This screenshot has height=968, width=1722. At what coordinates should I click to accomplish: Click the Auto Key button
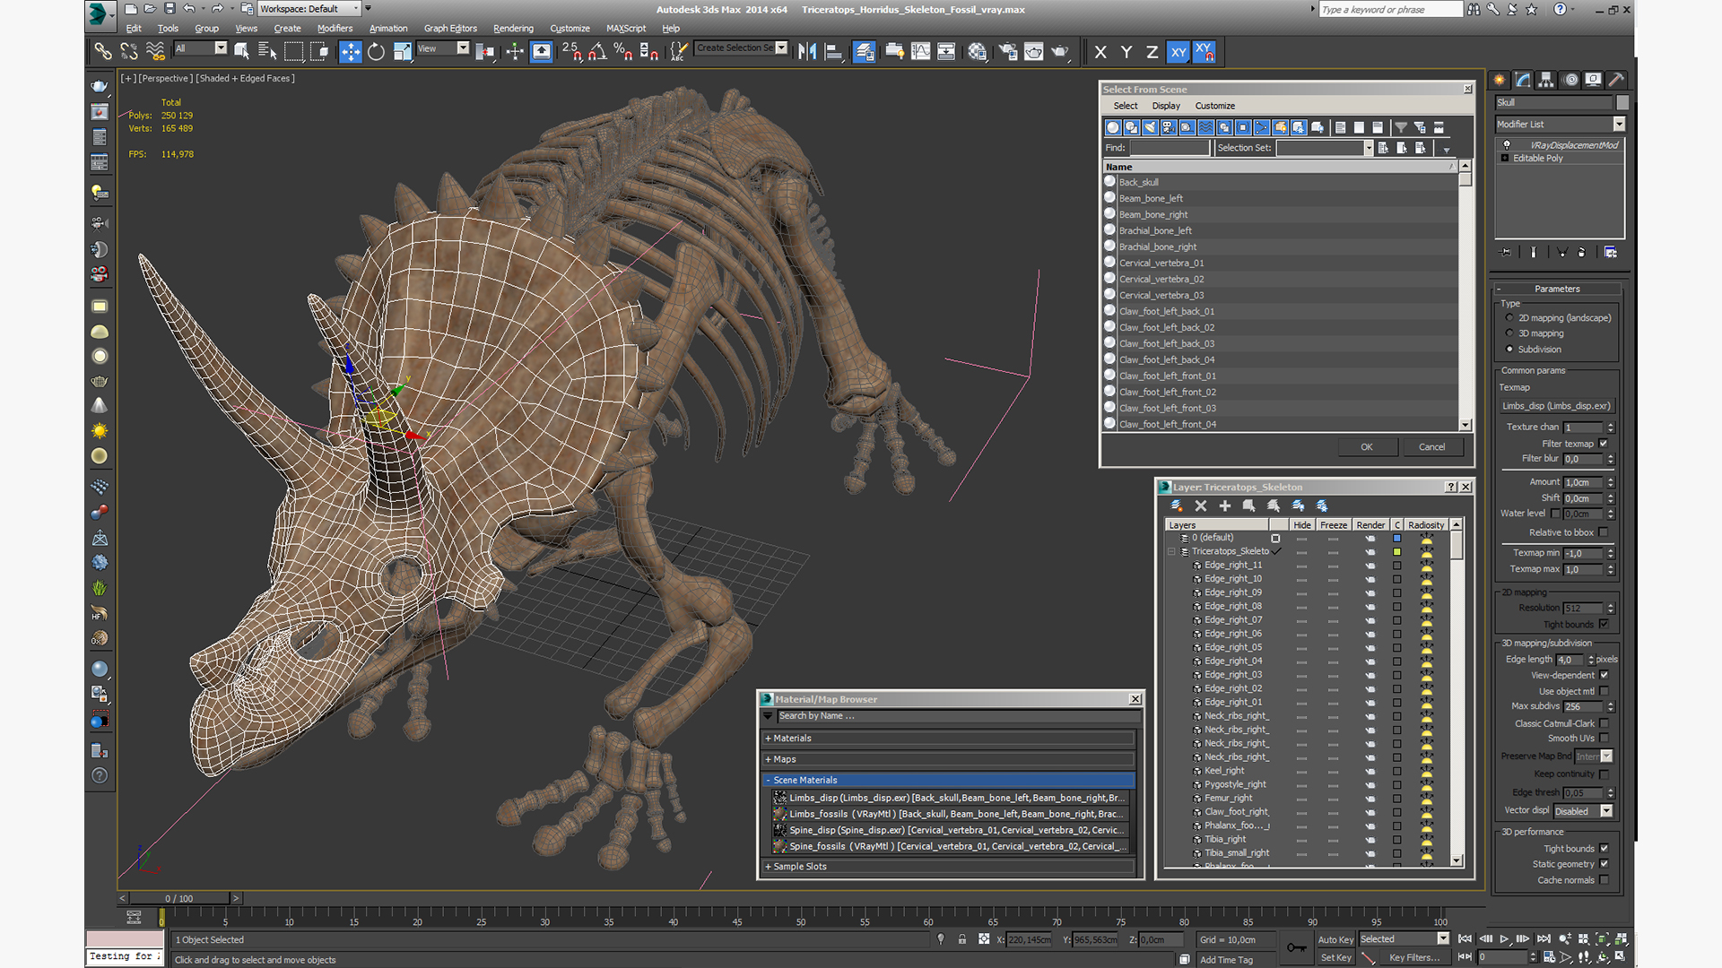point(1335,939)
